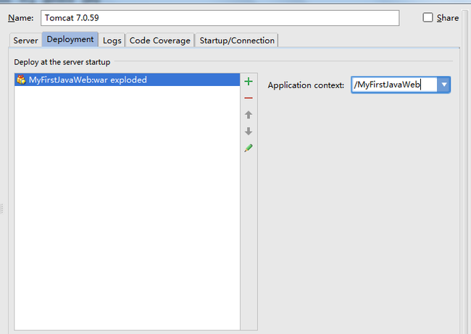Remove selected artifact with red minus icon
The image size is (471, 334).
pos(249,98)
